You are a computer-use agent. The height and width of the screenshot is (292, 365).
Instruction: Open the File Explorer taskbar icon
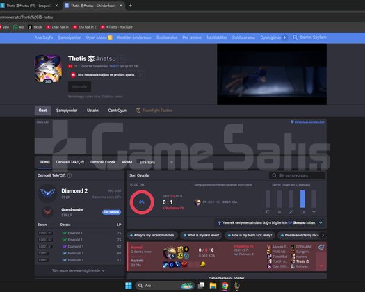coord(213,286)
